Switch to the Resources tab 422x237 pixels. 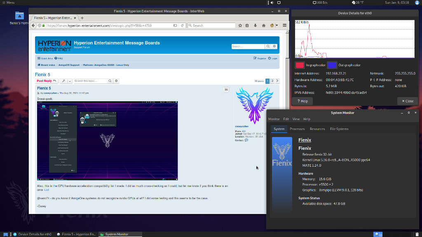coord(317,129)
